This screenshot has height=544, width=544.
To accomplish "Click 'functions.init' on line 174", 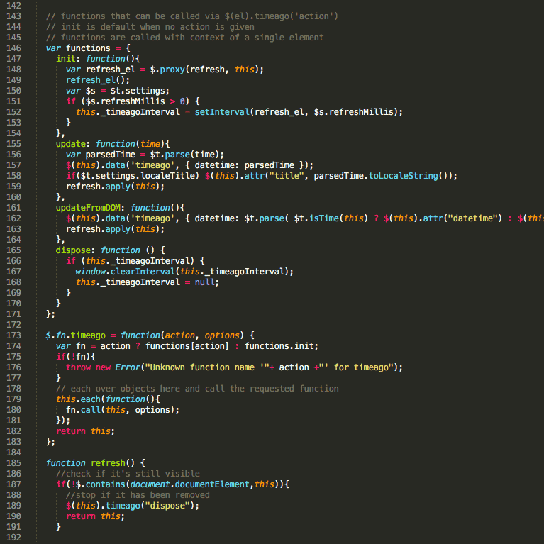I will pyautogui.click(x=279, y=346).
